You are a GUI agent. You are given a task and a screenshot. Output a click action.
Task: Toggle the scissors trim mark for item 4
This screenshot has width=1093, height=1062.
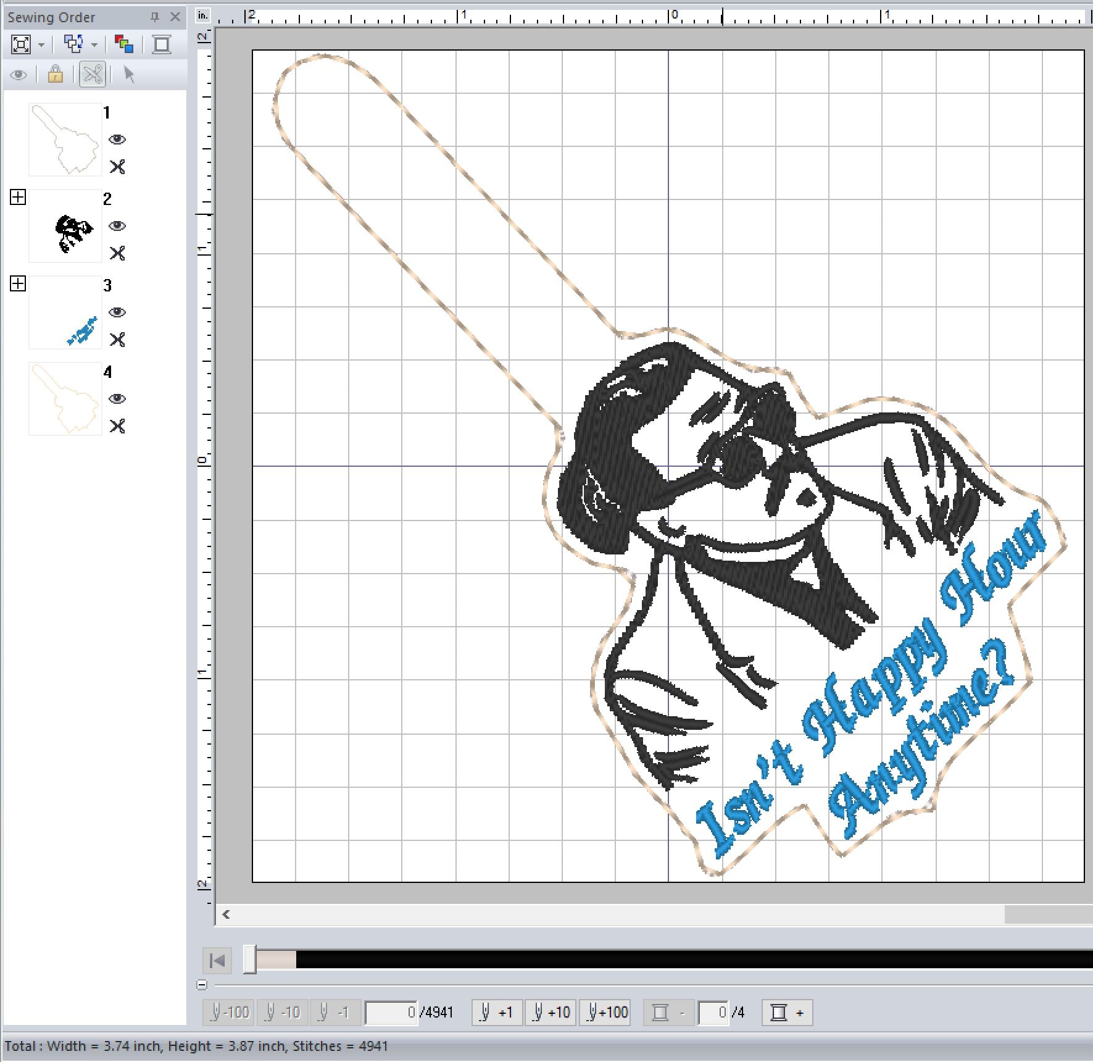(117, 426)
